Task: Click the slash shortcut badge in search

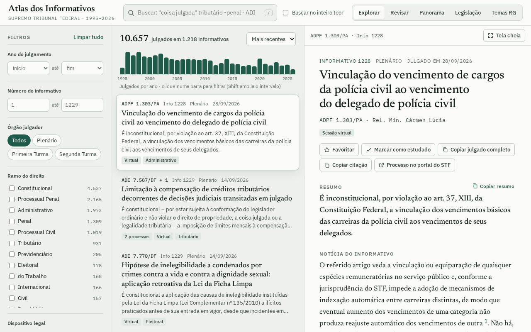Action: coord(269,13)
